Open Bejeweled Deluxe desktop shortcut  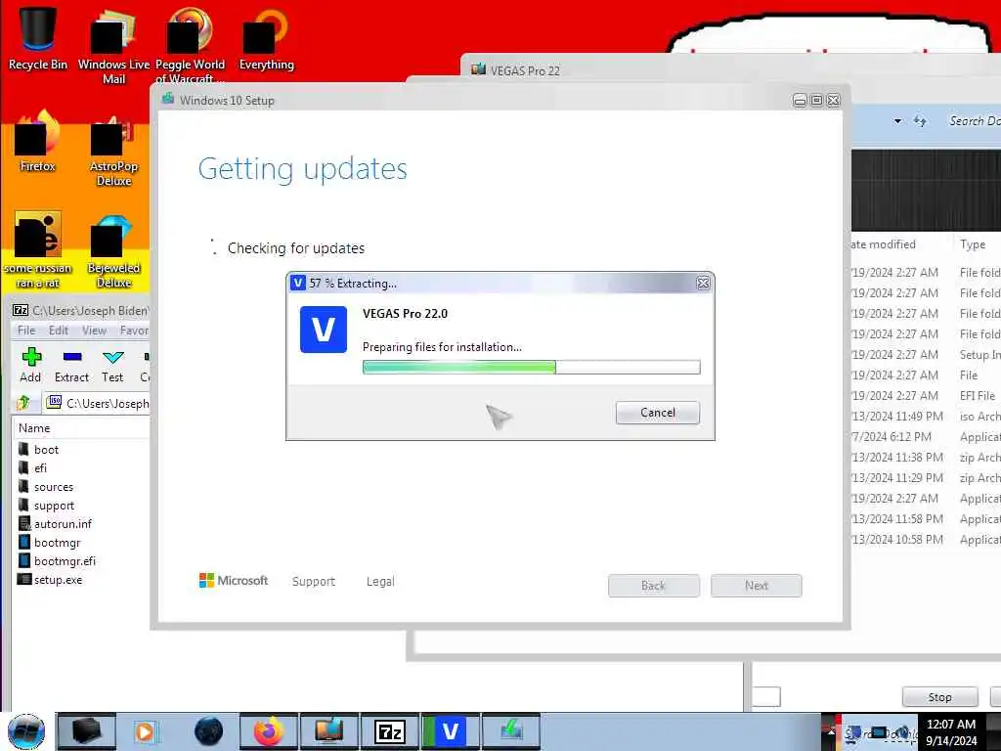pos(113,252)
